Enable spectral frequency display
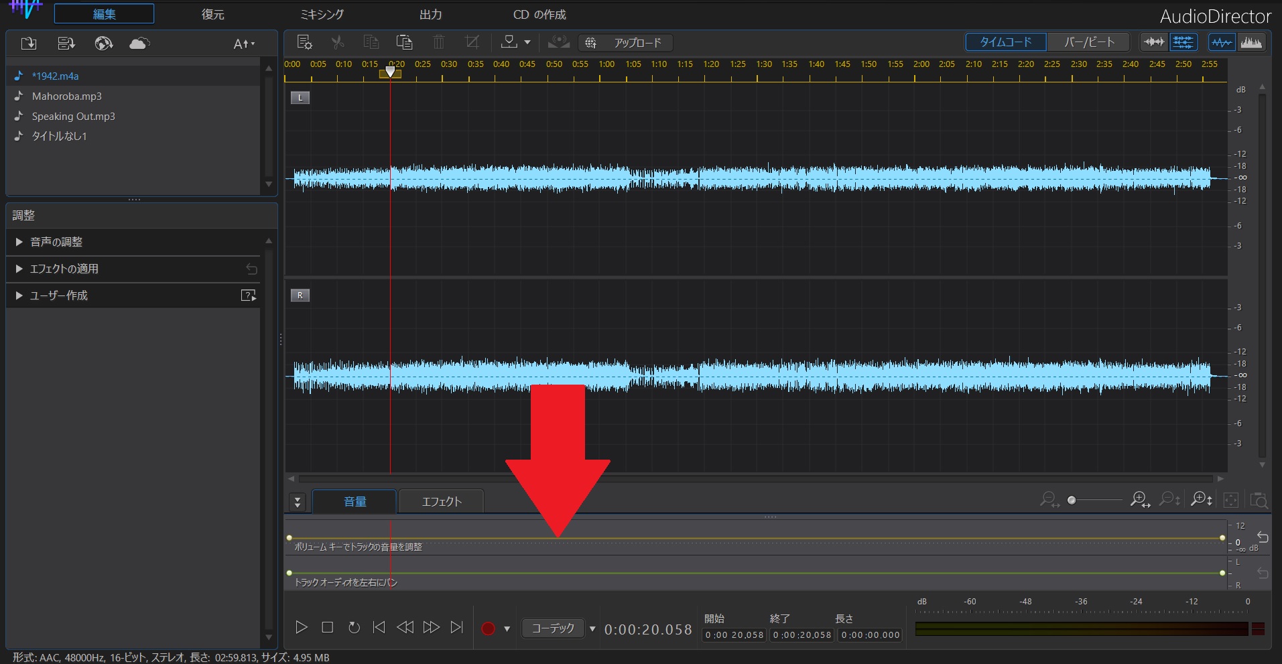1282x664 pixels. coord(1252,42)
